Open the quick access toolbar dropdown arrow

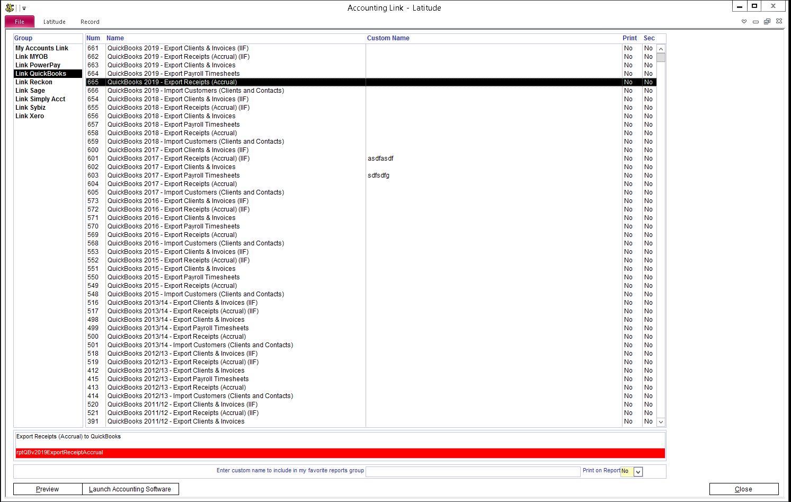[24, 8]
